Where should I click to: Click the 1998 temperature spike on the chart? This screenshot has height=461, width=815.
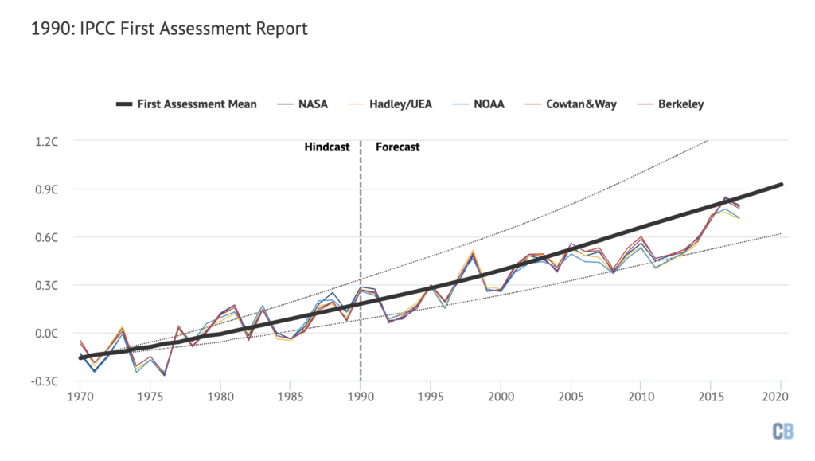click(x=473, y=252)
